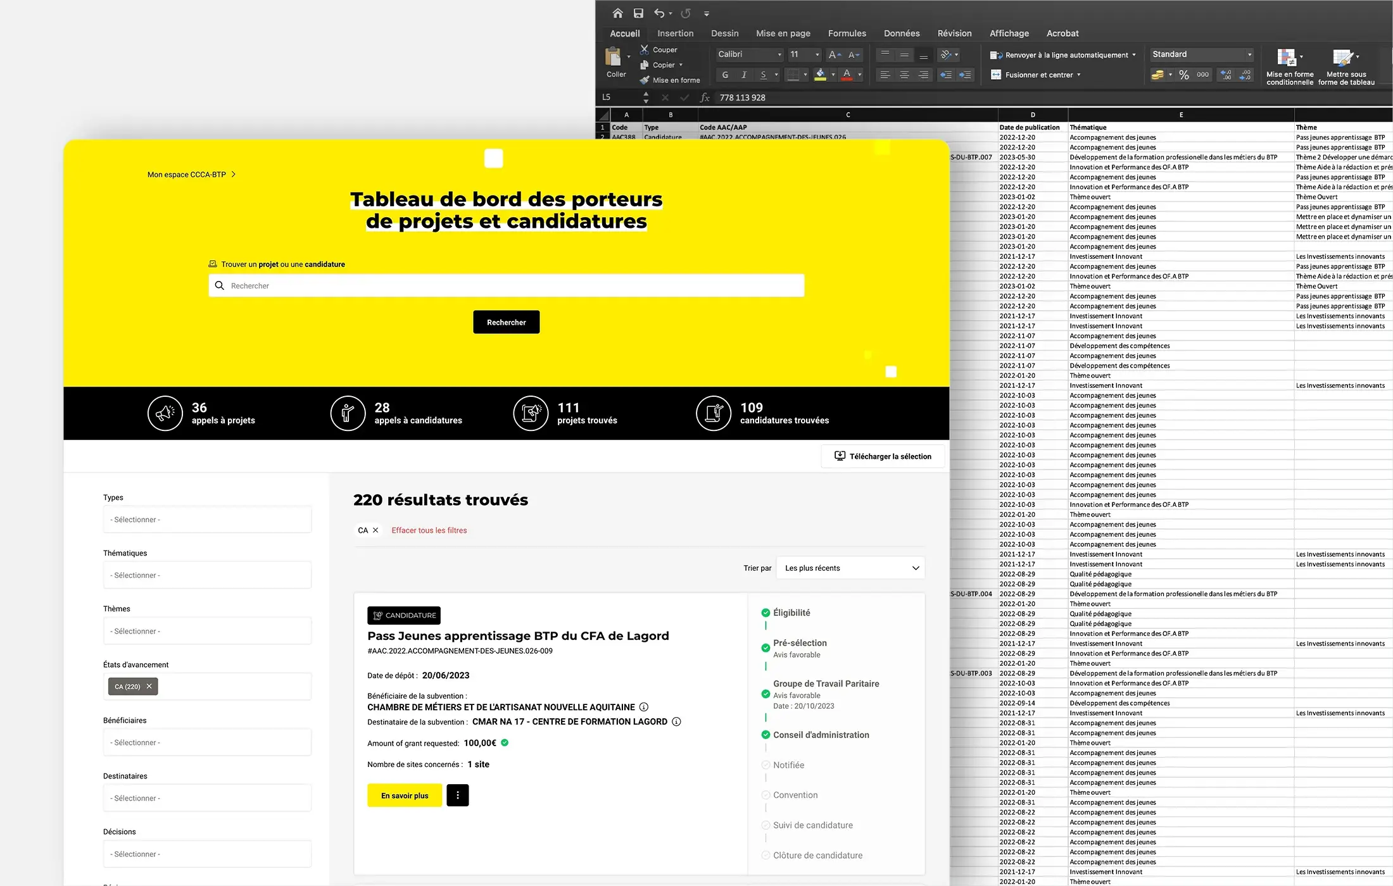Viewport: 1393px width, 886px height.
Task: Apply top vertical alignment
Action: (x=885, y=54)
